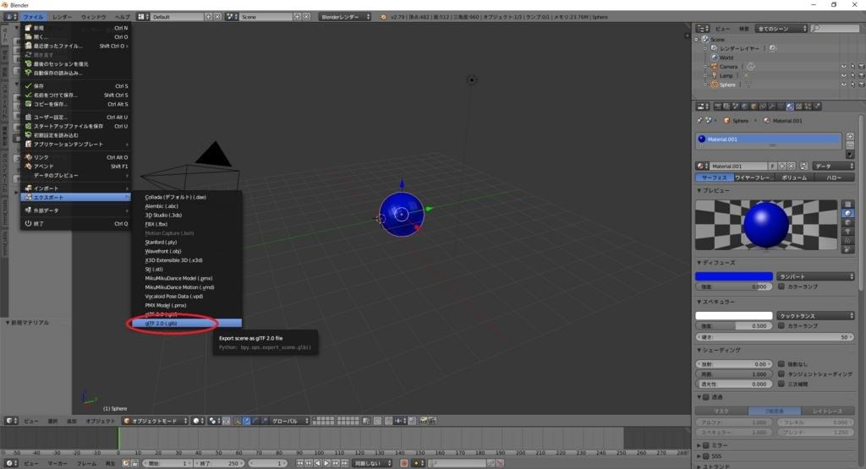The width and height of the screenshot is (866, 469).
Task: Jump to timeline start frame button
Action: (300, 463)
